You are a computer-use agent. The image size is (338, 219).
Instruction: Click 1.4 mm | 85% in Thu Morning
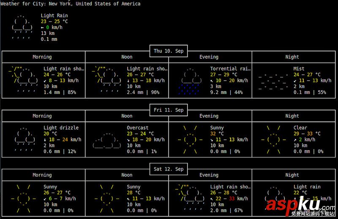[x=60, y=92]
